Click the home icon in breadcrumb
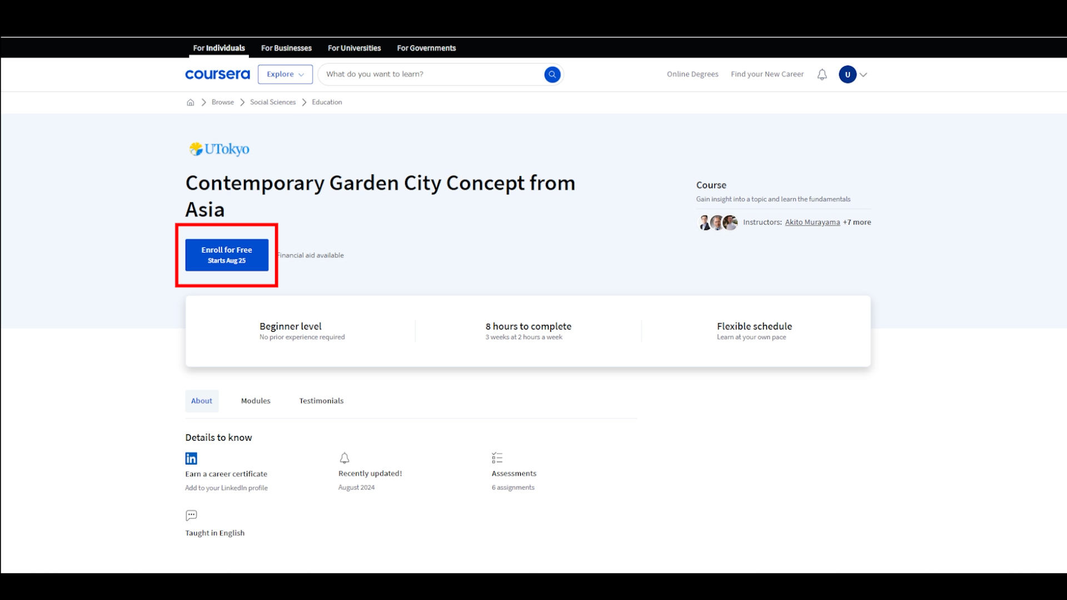The height and width of the screenshot is (600, 1067). [x=191, y=102]
